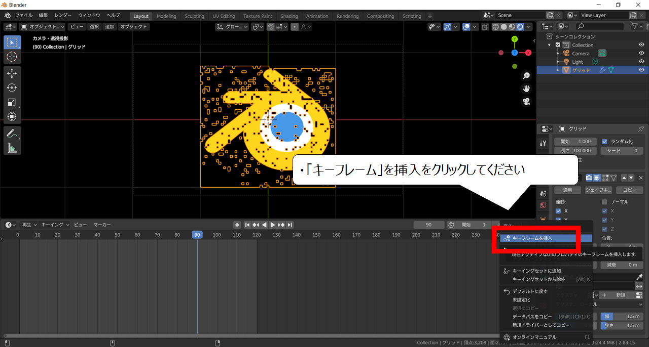Switch to material preview shading
The height and width of the screenshot is (347, 649).
pos(513,27)
